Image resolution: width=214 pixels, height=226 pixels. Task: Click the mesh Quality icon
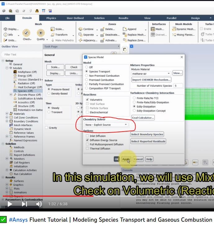[41, 33]
